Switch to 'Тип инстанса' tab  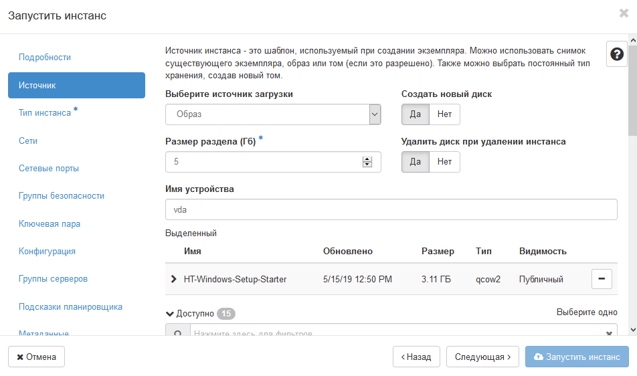(45, 113)
